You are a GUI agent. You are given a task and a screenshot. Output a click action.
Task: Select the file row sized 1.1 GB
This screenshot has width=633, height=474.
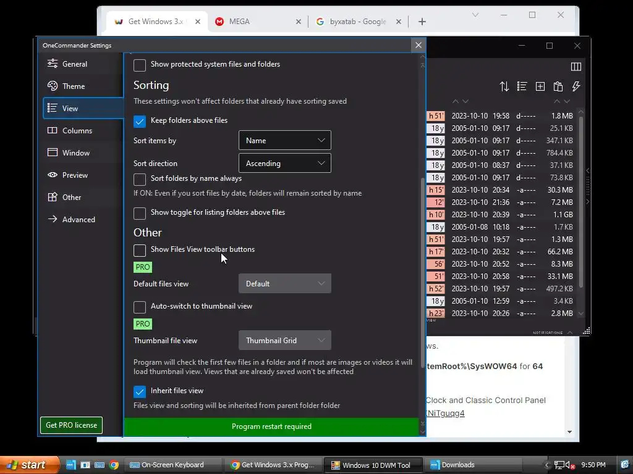501,214
